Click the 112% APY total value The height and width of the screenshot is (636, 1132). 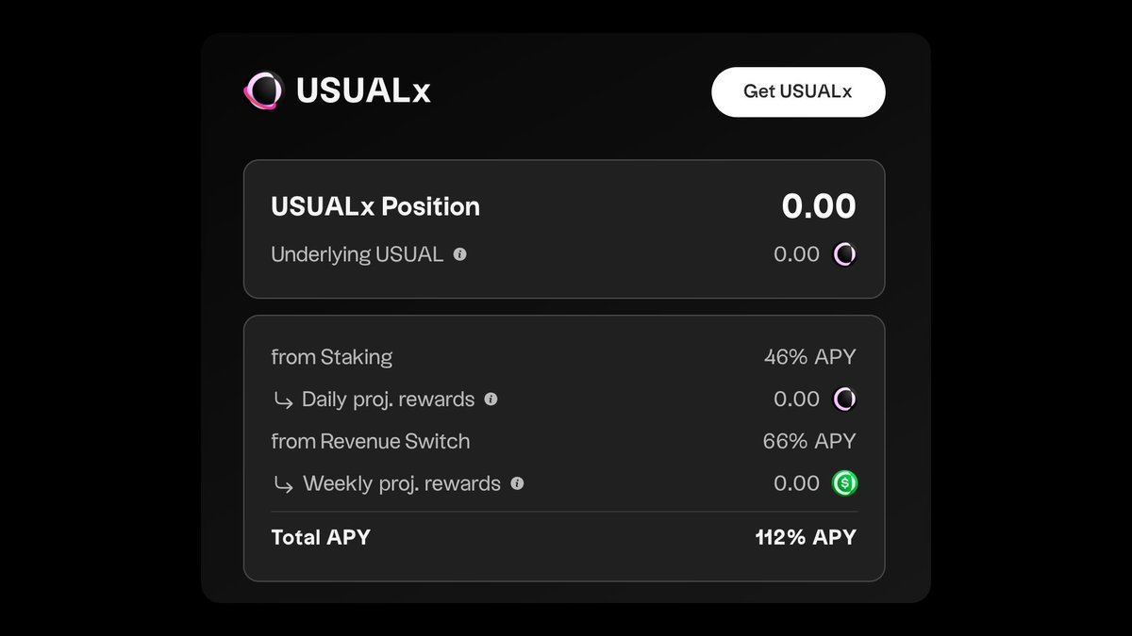point(806,537)
